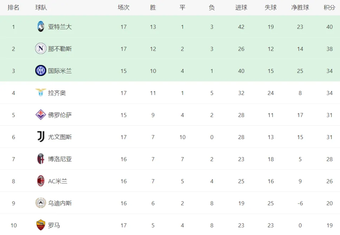The width and height of the screenshot is (340, 235).
Task: Click the 场次 matches-played column header
Action: 124,7
